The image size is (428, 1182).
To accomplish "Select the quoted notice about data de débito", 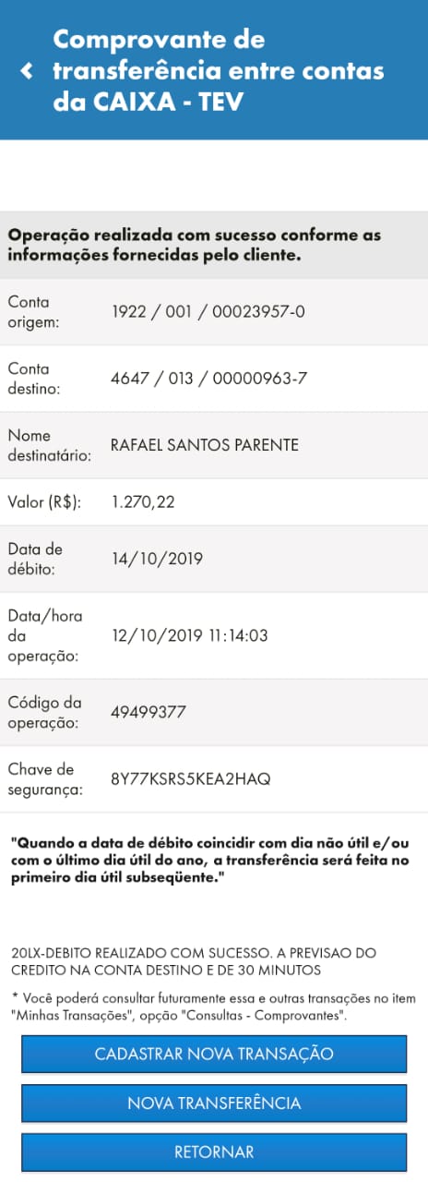I will coord(211,860).
